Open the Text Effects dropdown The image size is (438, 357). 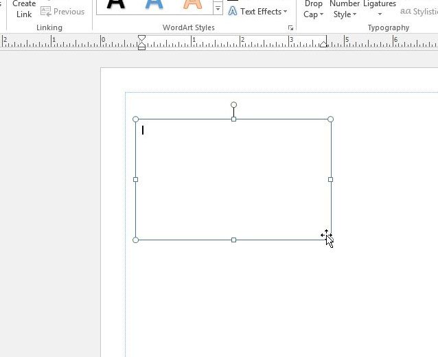pos(257,12)
